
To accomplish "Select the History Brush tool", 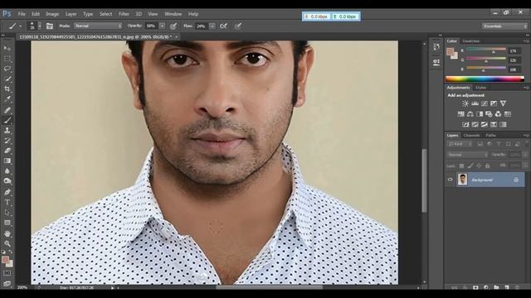I will coord(7,141).
